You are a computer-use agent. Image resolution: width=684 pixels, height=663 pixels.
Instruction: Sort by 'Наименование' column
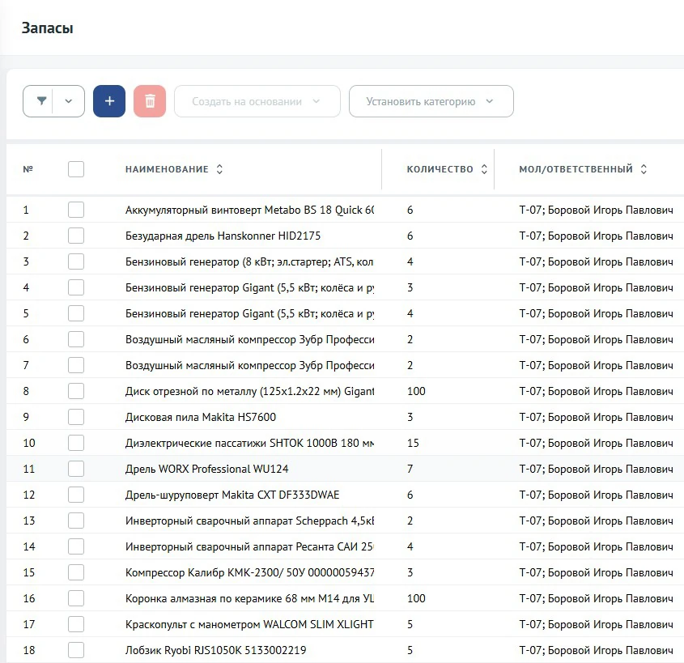pyautogui.click(x=219, y=169)
